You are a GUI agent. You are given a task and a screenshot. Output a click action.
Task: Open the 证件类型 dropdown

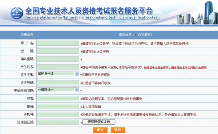(x=58, y=74)
